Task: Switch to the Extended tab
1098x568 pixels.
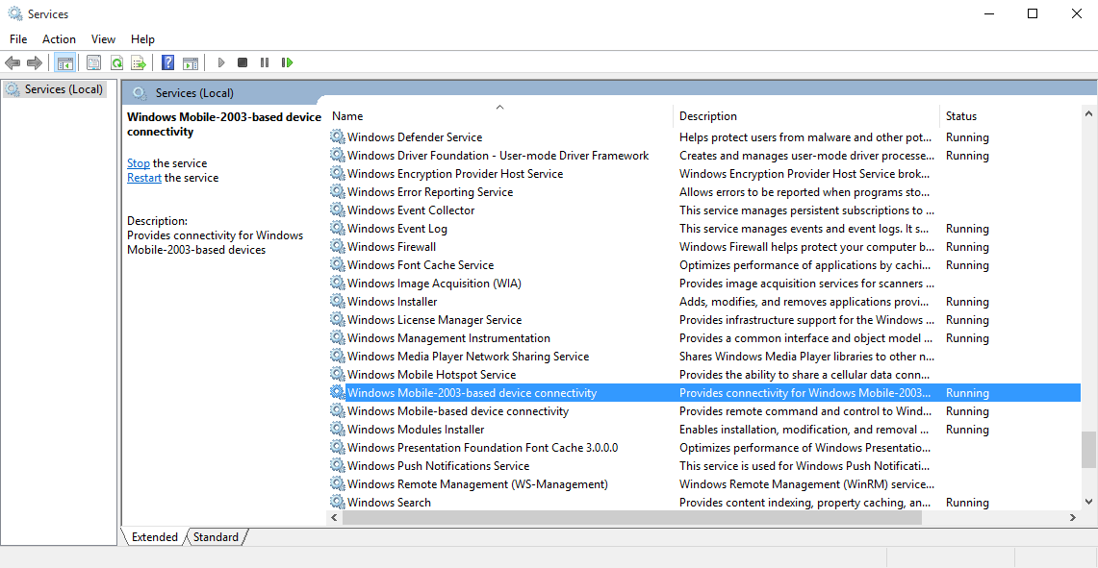Action: point(154,537)
